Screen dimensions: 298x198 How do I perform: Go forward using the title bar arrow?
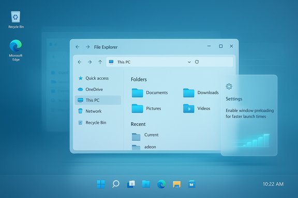(87, 47)
